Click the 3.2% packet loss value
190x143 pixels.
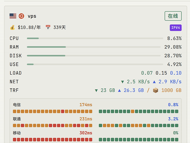pos(173,119)
